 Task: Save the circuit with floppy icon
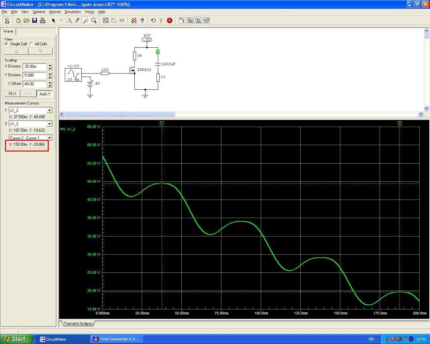[x=35, y=20]
